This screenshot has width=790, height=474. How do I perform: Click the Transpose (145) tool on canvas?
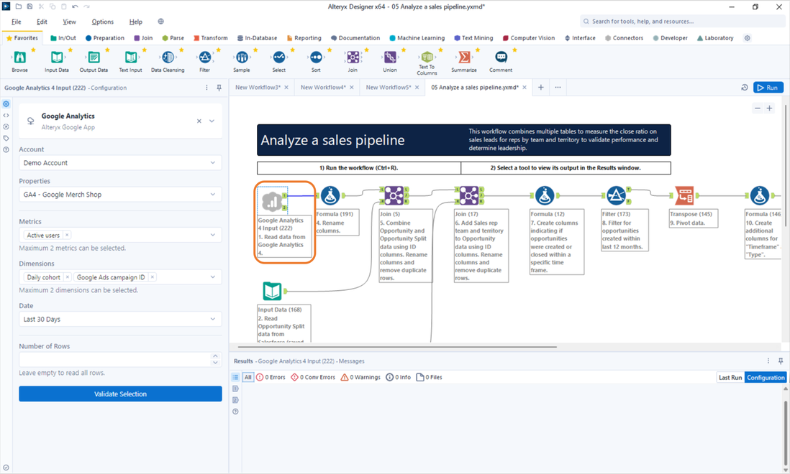(685, 195)
